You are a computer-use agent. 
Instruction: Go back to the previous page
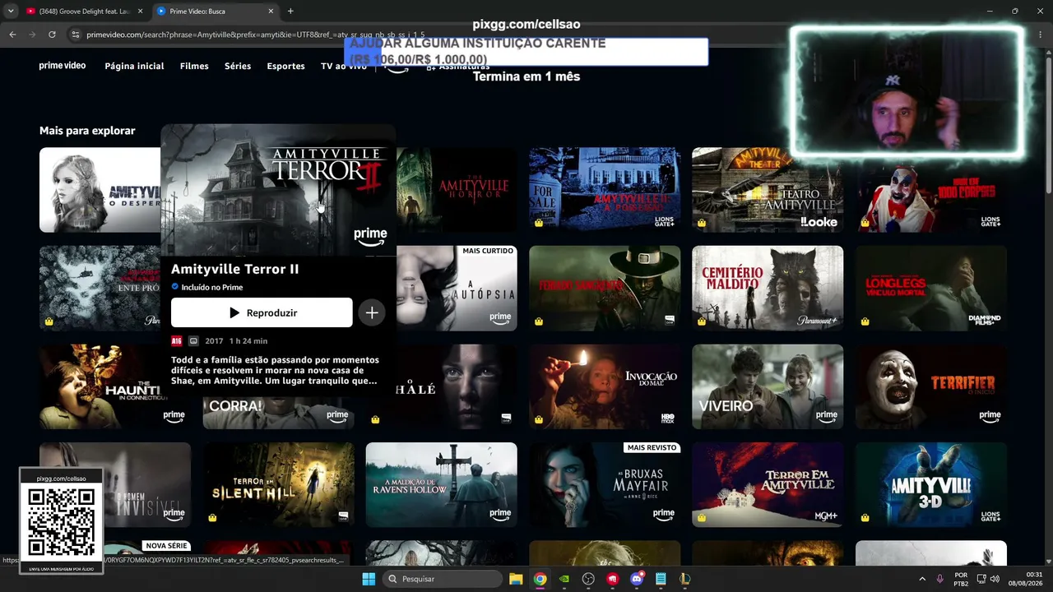(12, 35)
